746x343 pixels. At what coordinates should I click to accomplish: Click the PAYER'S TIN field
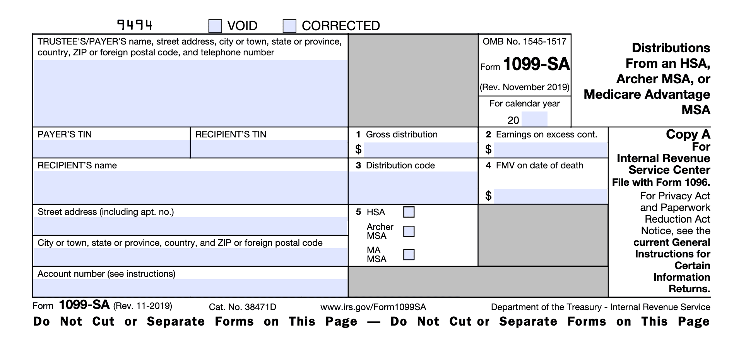(x=111, y=149)
